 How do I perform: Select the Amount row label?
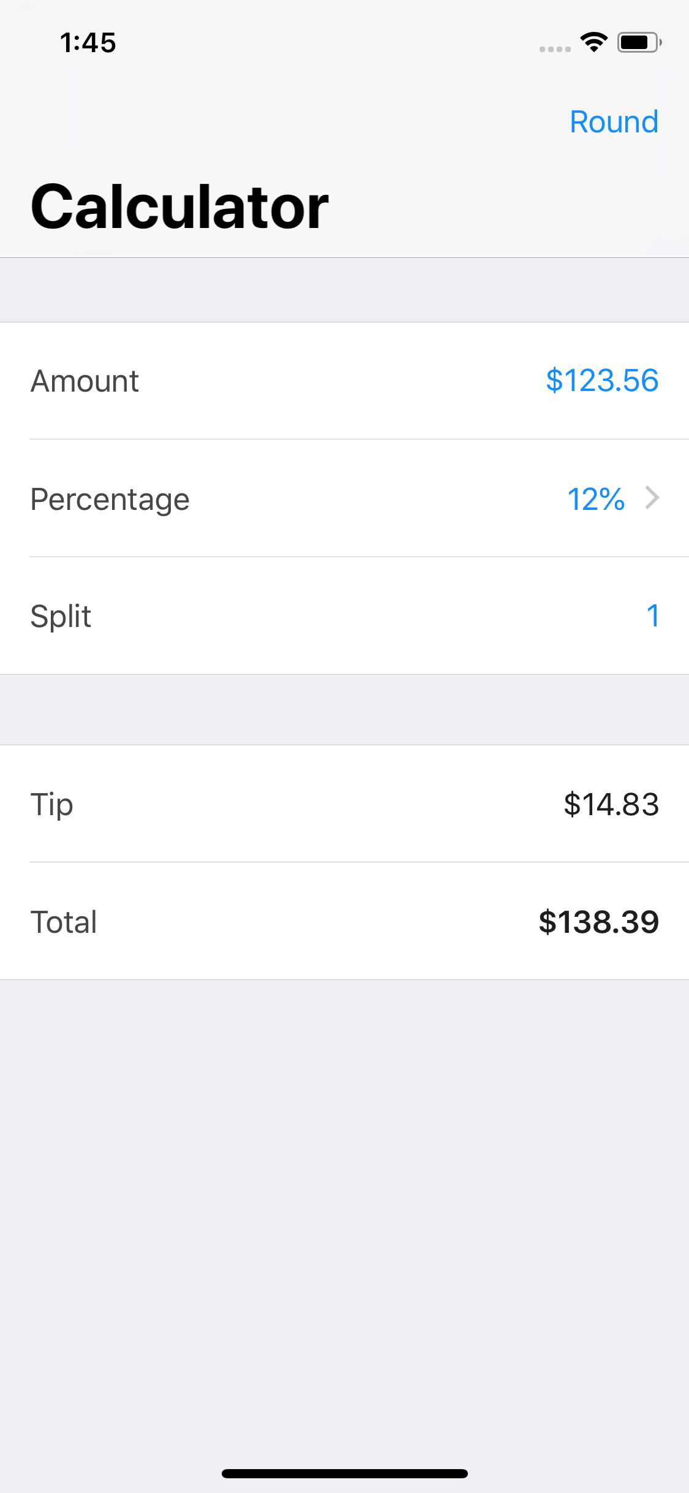[85, 381]
